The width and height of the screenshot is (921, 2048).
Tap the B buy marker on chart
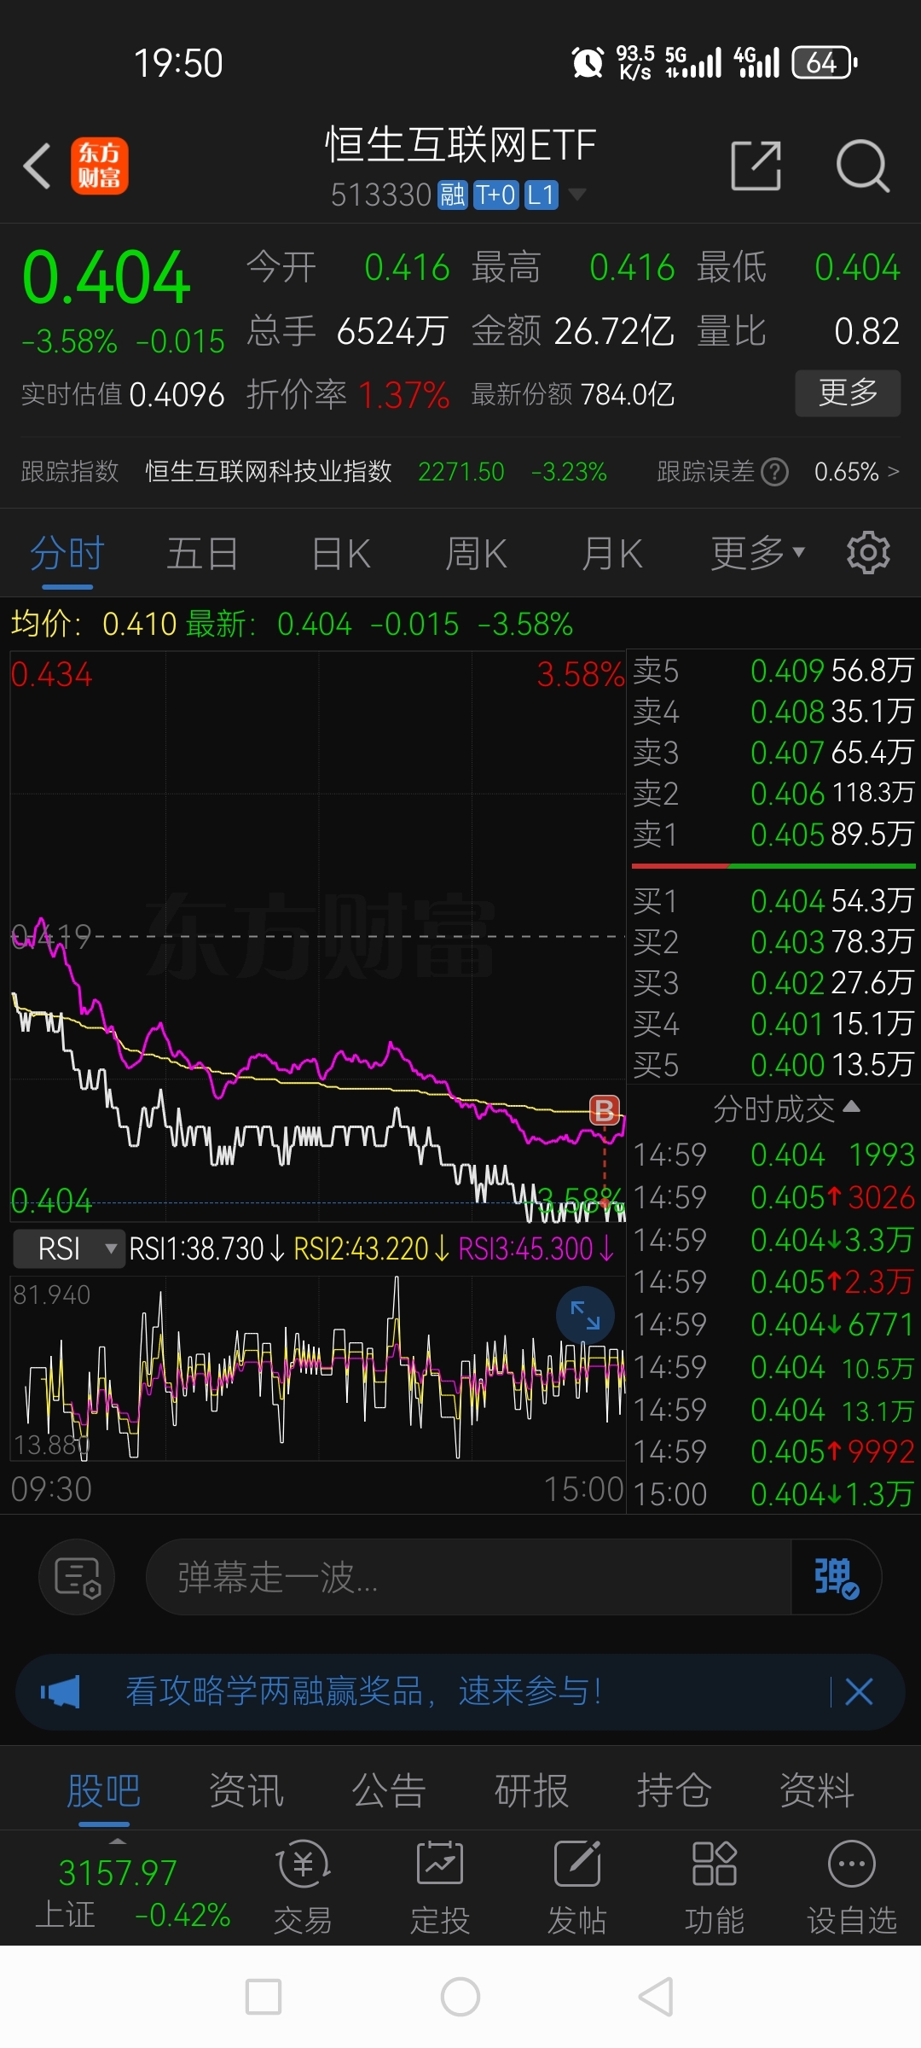pyautogui.click(x=605, y=1110)
